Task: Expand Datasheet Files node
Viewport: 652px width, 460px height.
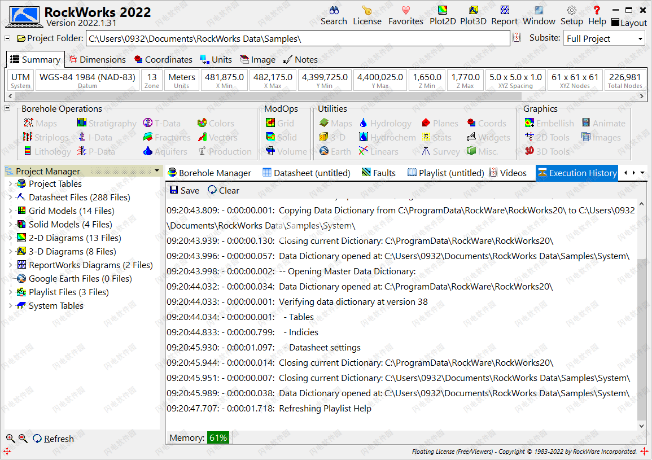Action: tap(10, 197)
